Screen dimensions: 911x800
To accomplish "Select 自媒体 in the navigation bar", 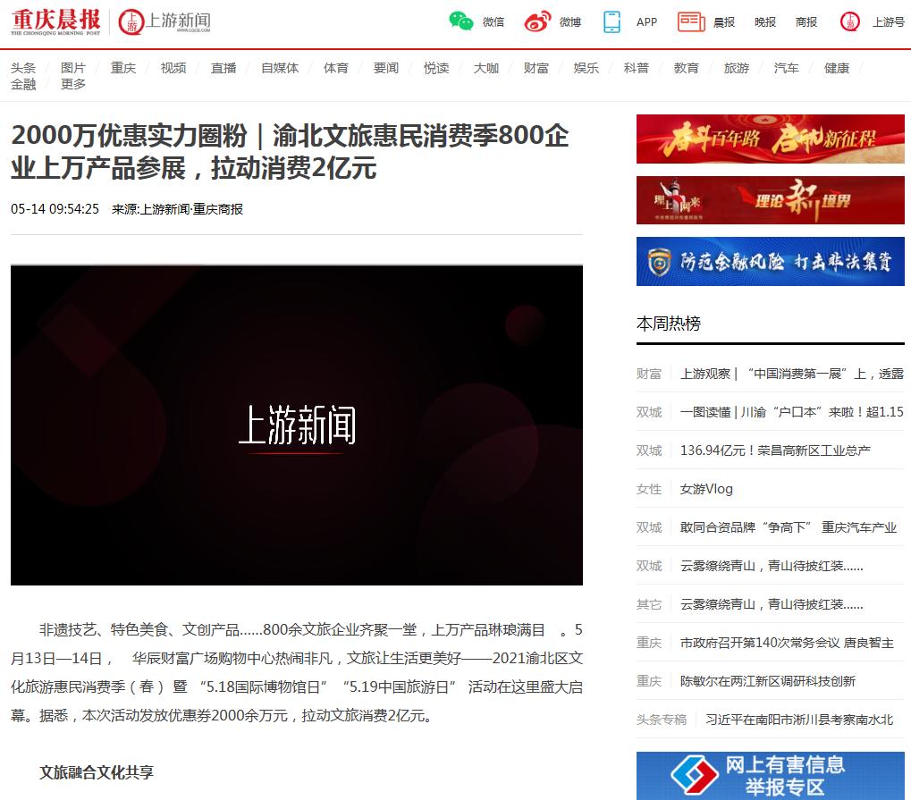I will [280, 68].
